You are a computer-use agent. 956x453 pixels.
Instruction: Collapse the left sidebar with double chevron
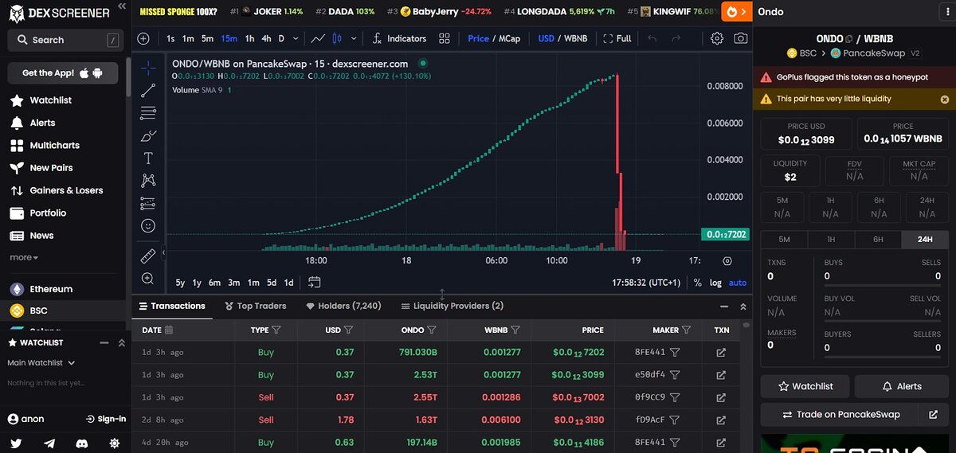121,6
